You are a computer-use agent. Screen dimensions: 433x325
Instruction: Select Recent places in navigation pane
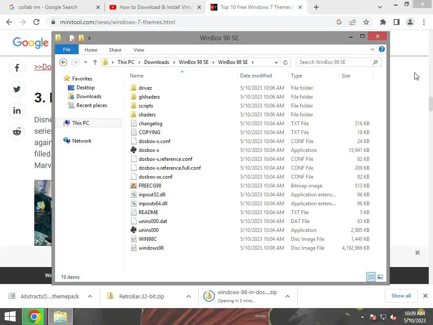tap(91, 105)
